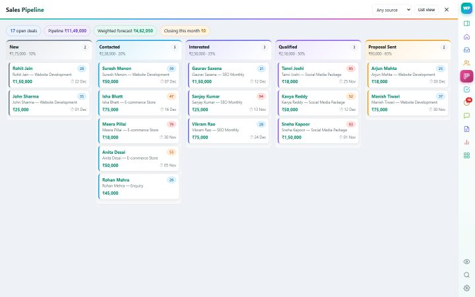Open the John Sharma deal card
475x297 pixels.
point(49,103)
